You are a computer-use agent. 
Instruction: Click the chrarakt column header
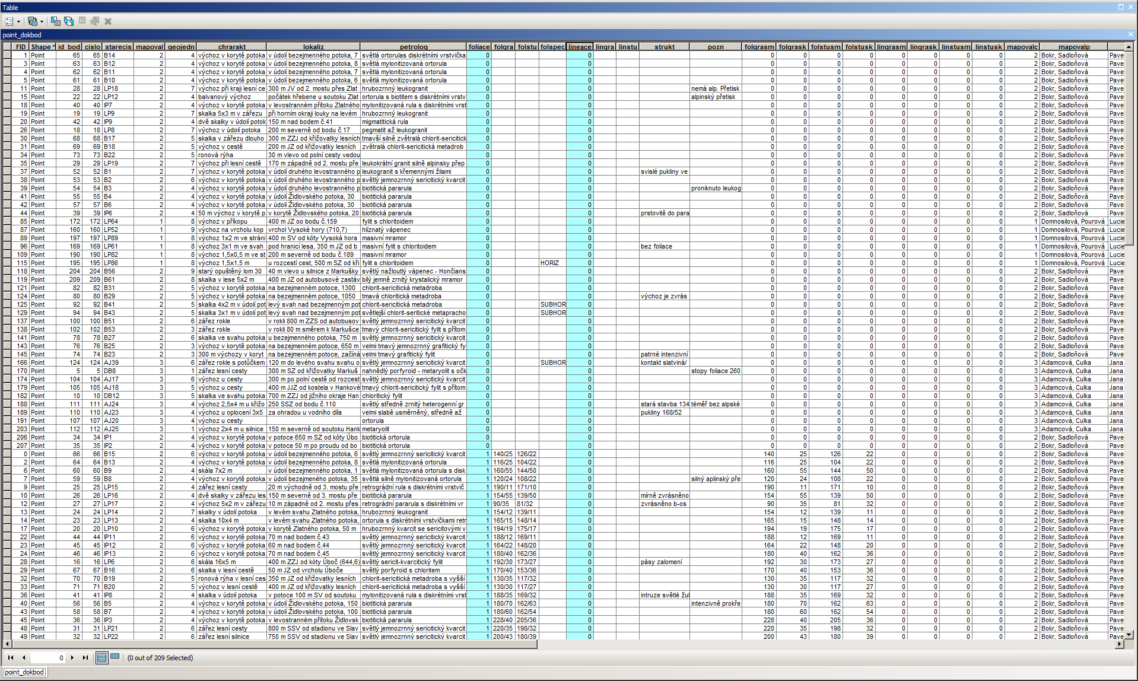[232, 47]
